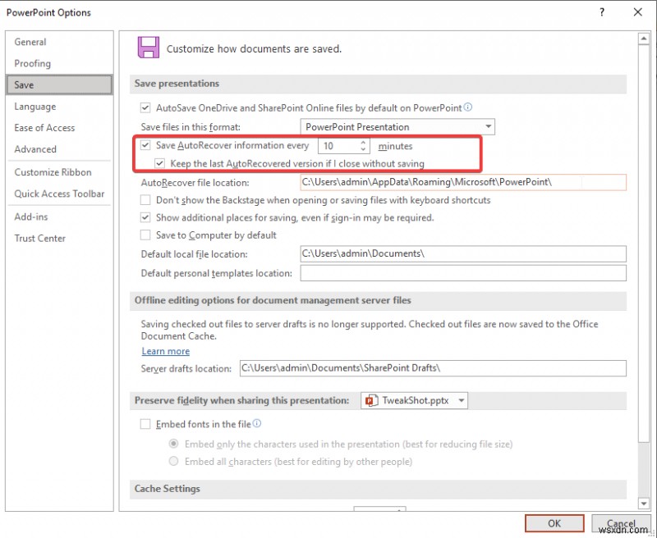The image size is (657, 538).
Task: Click the info icon next to AutoSave OneDrive option
Action: (x=467, y=107)
